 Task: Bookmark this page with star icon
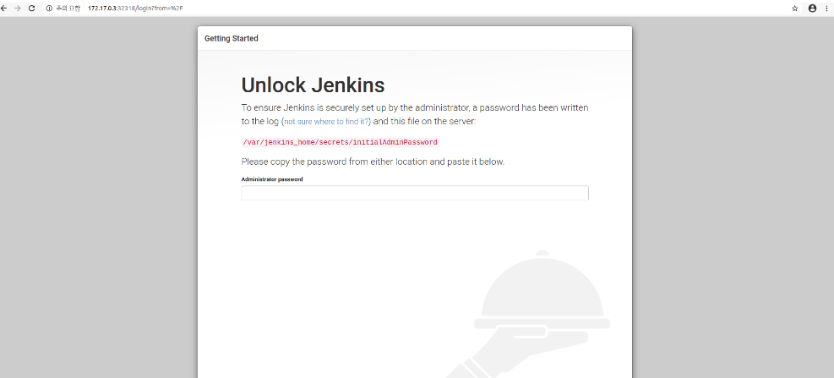pyautogui.click(x=794, y=8)
